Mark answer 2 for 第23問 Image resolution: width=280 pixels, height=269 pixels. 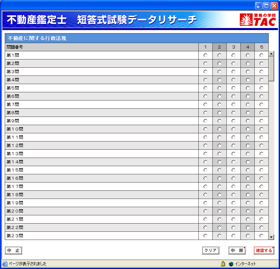pos(219,236)
